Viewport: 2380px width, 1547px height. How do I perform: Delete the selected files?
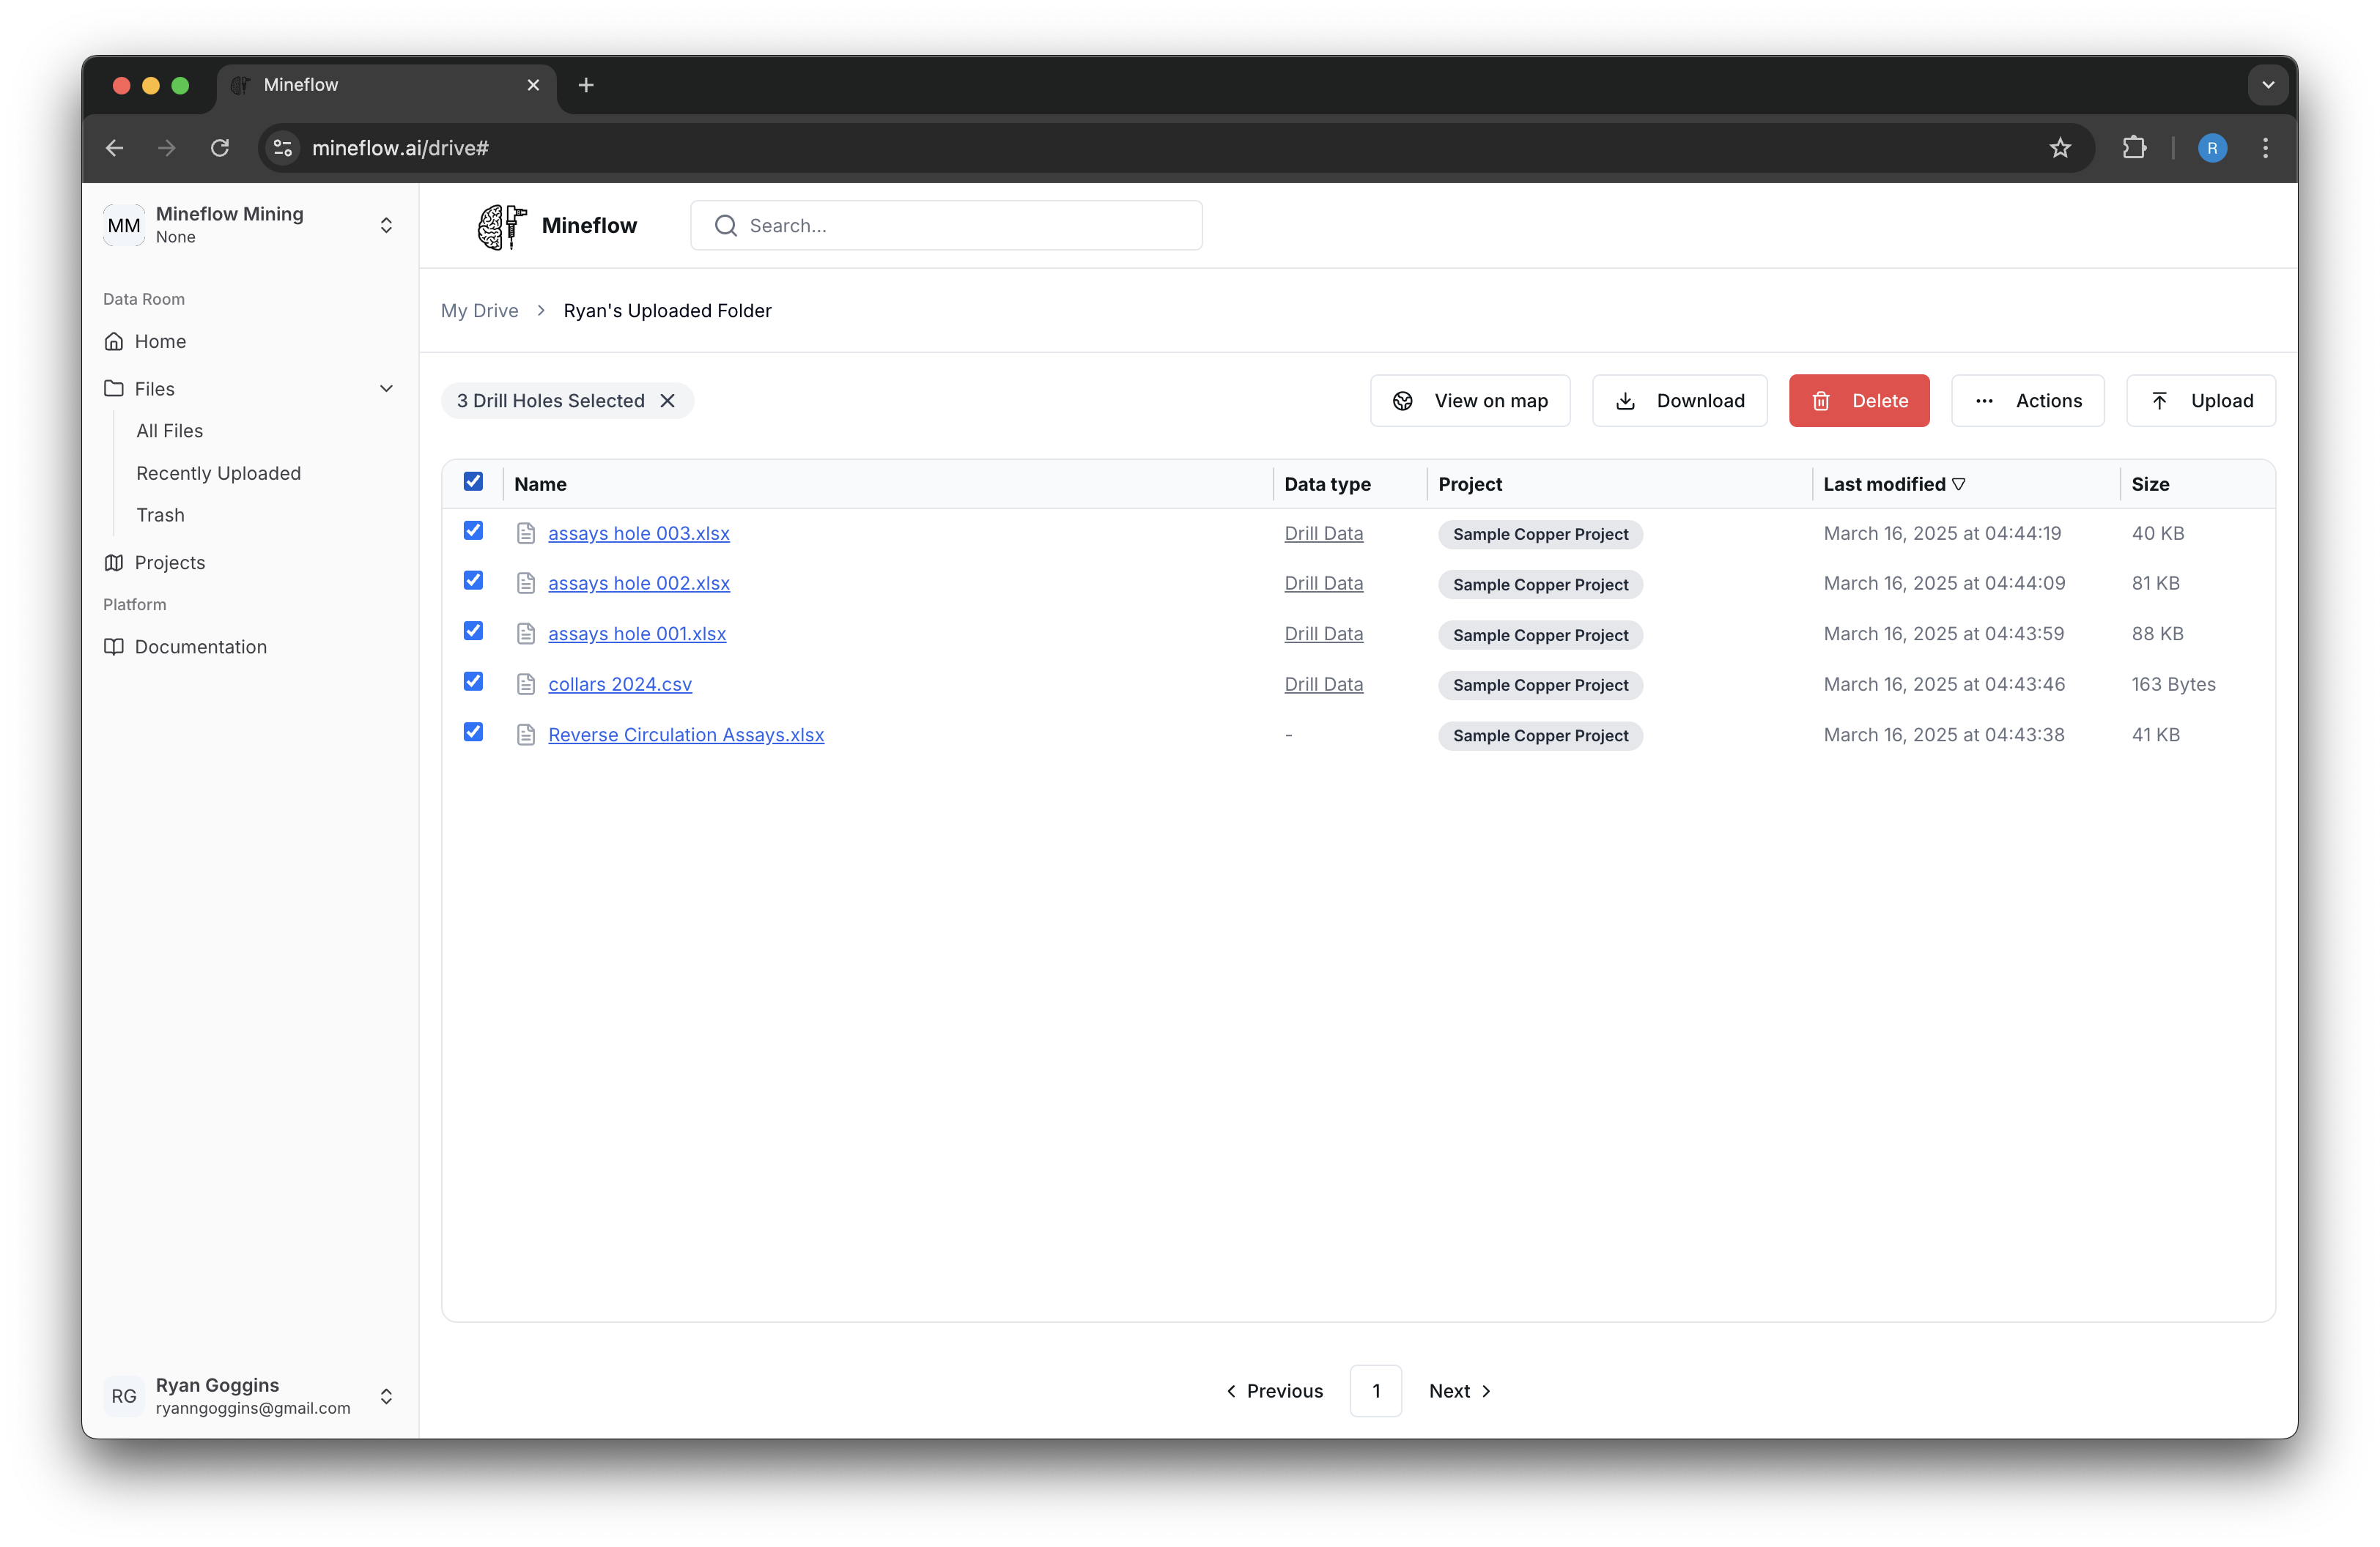(1859, 401)
